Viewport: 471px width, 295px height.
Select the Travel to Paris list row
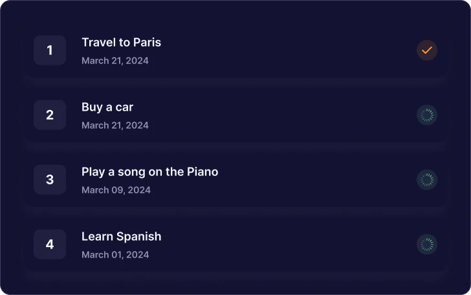tap(235, 50)
